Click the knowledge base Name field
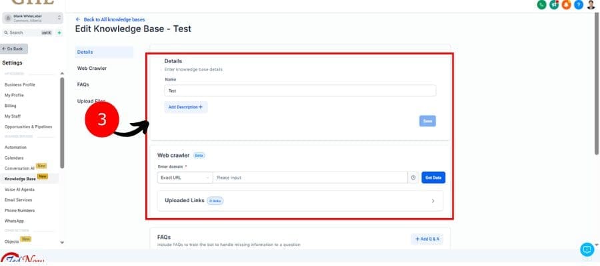 click(300, 91)
